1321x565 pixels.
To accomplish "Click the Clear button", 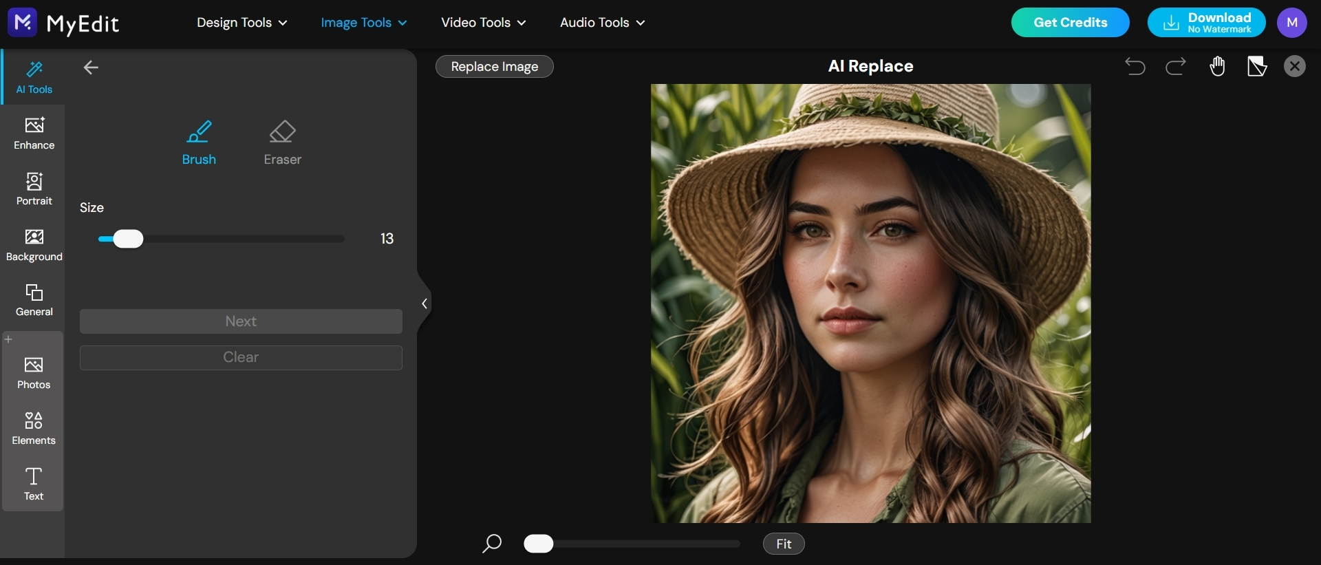I will 241,357.
